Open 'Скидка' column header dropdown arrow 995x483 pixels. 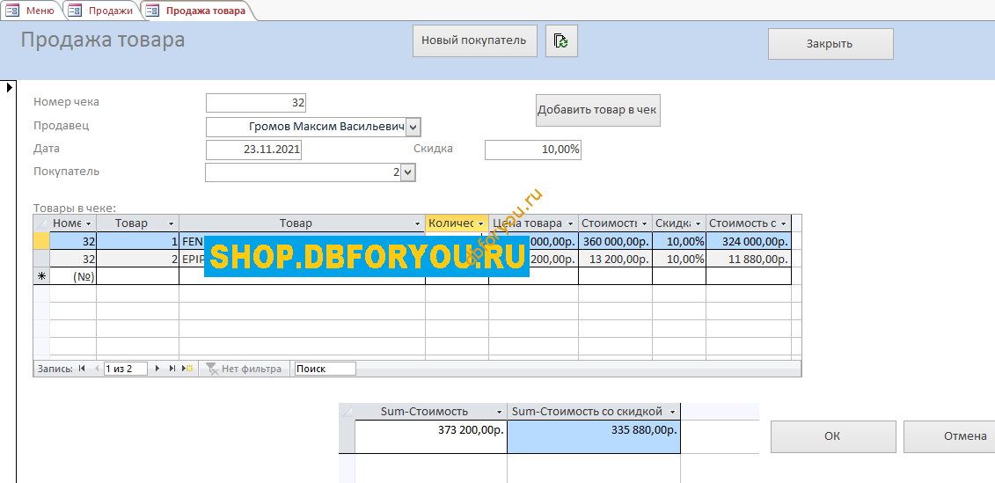click(698, 223)
